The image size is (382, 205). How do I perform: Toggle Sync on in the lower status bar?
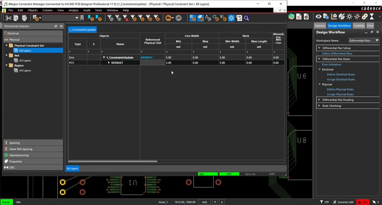pyautogui.click(x=250, y=174)
